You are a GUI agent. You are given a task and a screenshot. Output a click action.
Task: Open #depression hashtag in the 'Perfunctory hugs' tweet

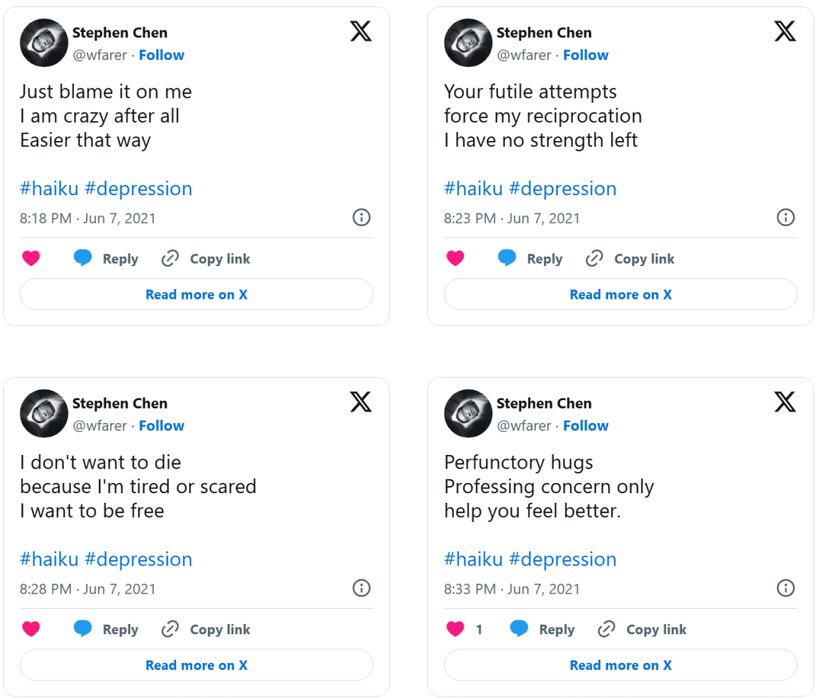[x=562, y=559]
